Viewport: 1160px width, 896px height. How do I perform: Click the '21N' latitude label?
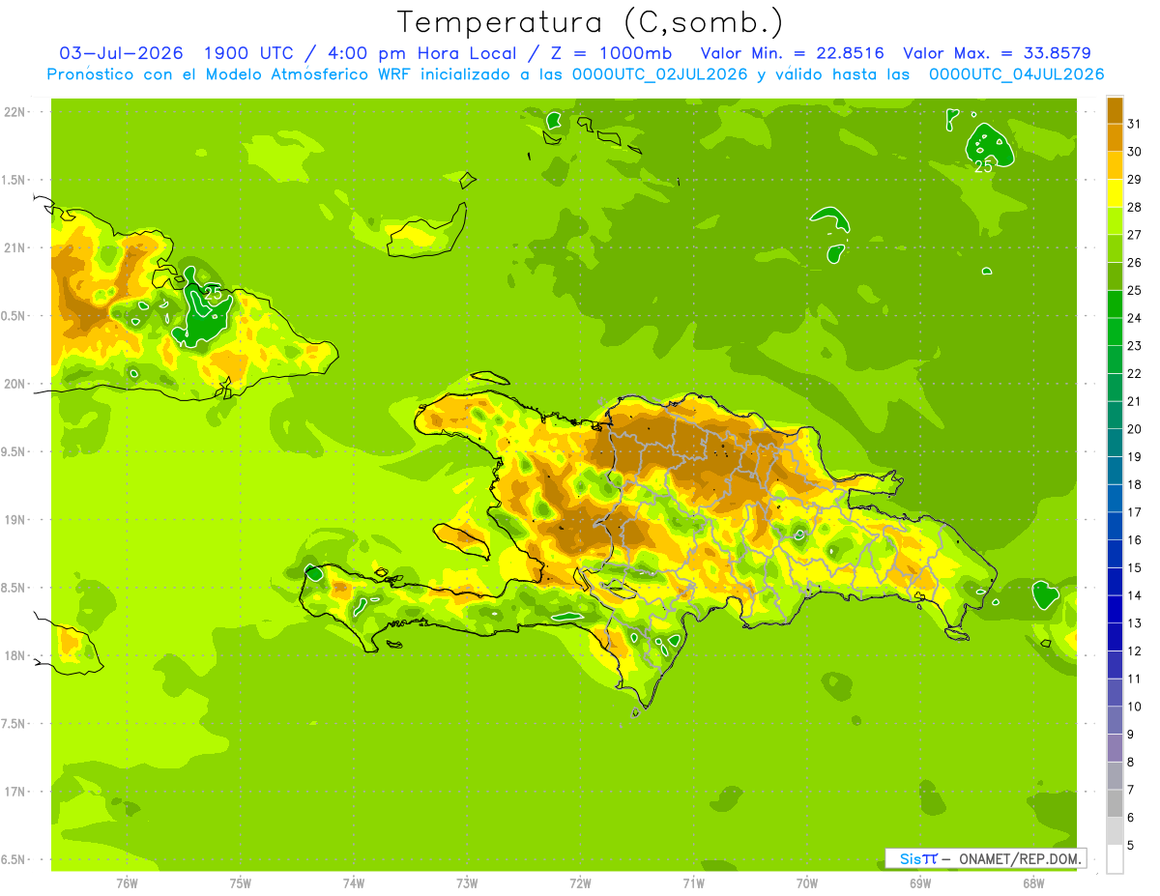[15, 248]
